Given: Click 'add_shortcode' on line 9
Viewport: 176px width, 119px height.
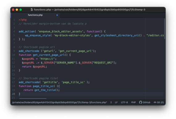Looking at the screenshot, I should point(29,51).
